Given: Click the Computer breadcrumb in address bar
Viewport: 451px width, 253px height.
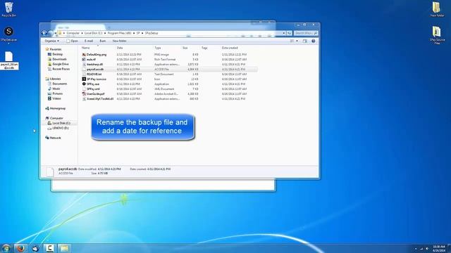Looking at the screenshot, I should (x=73, y=33).
